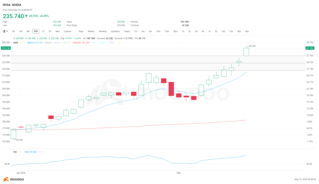This screenshot has height=184, width=319.
Task: Toggle the EMA43 line label
Action: click(48, 43)
